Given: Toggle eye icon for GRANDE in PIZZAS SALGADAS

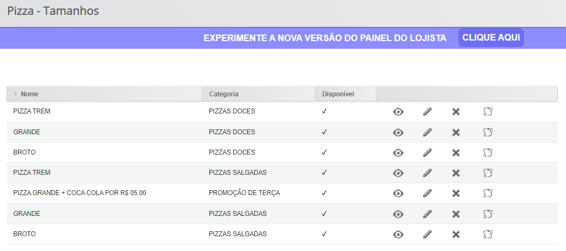Looking at the screenshot, I should click(x=398, y=214).
